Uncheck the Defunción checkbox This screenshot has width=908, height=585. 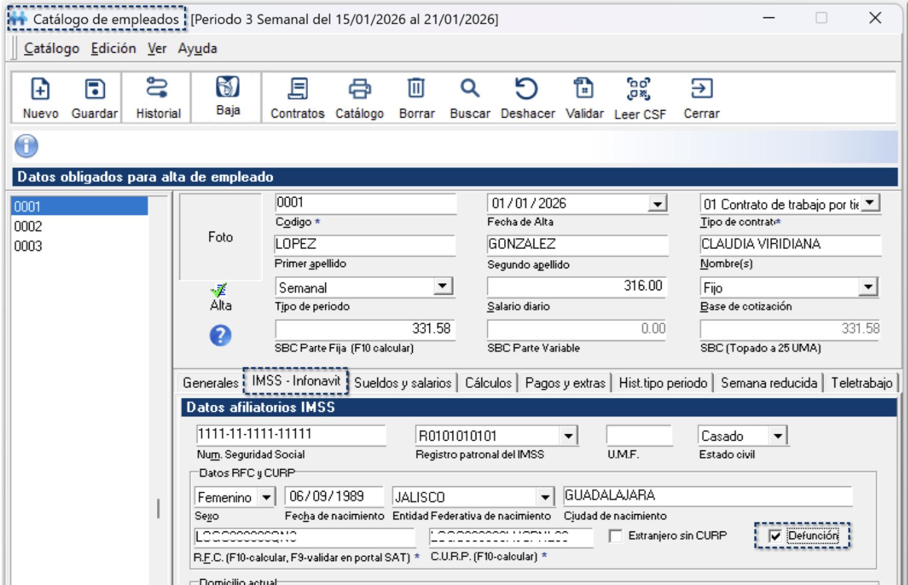775,536
